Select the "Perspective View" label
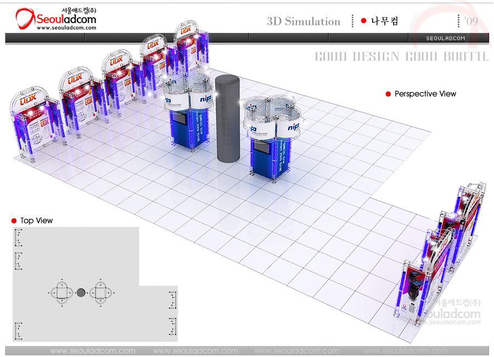The width and height of the screenshot is (494, 357). (425, 94)
